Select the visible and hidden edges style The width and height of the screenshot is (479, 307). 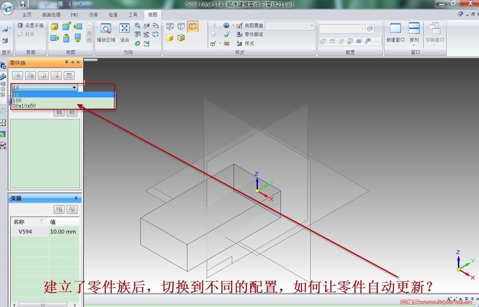tap(170, 27)
